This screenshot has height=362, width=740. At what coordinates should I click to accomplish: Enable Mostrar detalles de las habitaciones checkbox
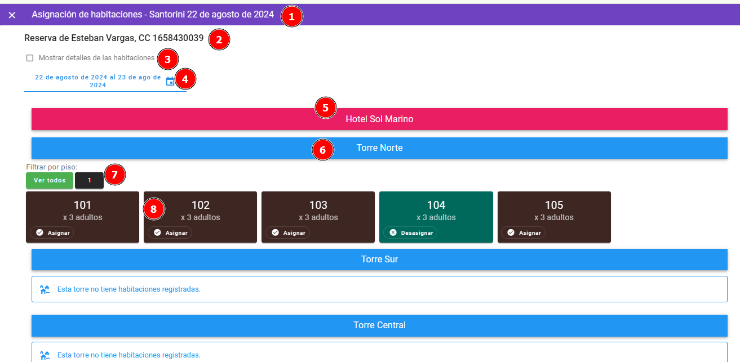click(x=30, y=58)
